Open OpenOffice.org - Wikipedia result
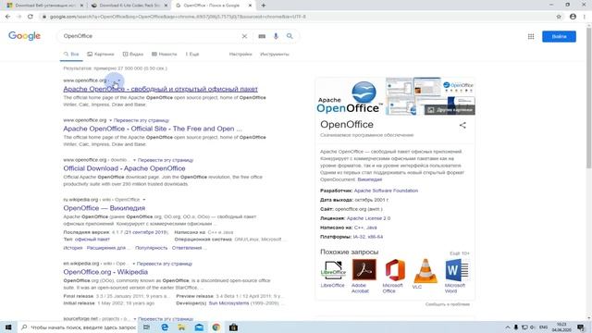This screenshot has width=592, height=333. point(105,272)
